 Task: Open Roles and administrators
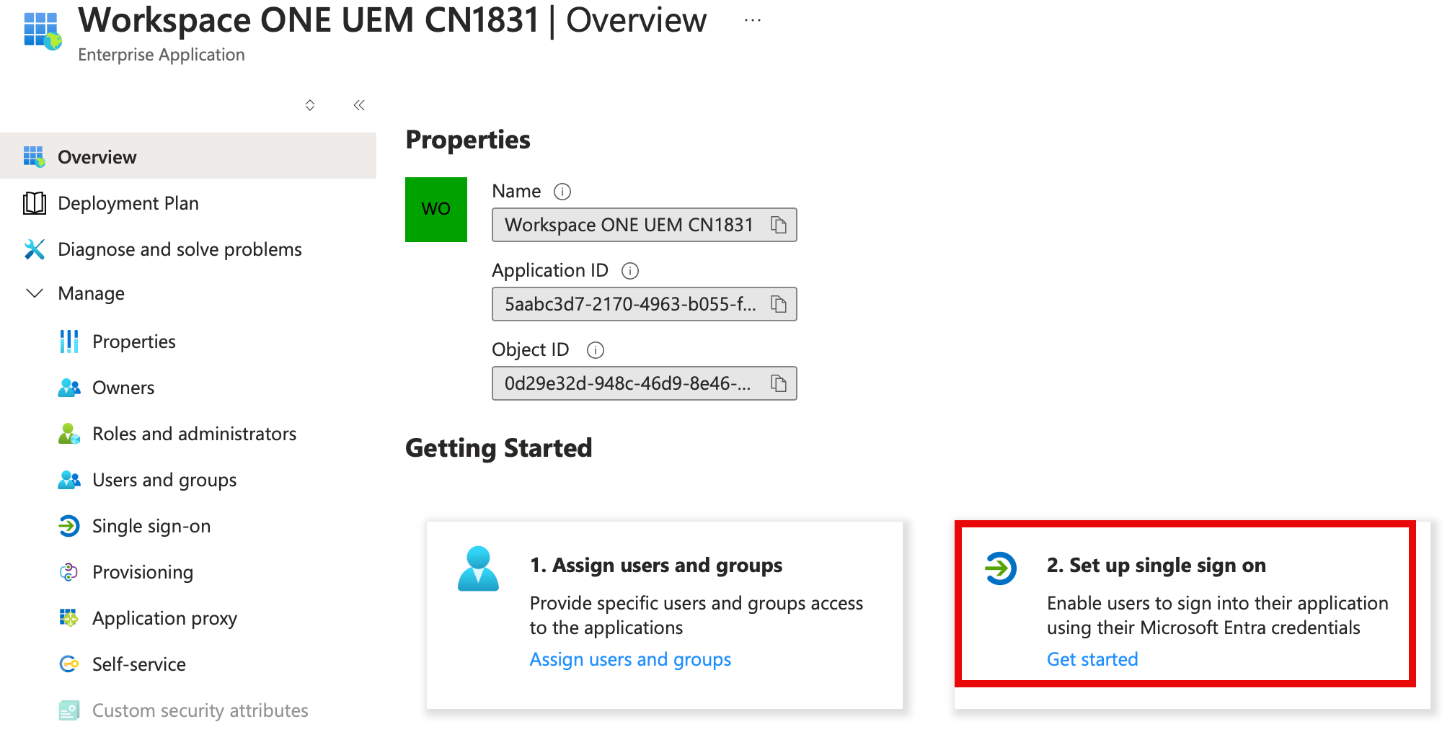tap(194, 434)
